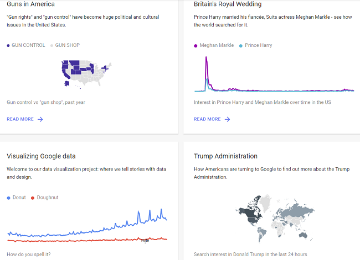
Task: Click description 'Welcome to our data visualization project'
Action: (86, 173)
